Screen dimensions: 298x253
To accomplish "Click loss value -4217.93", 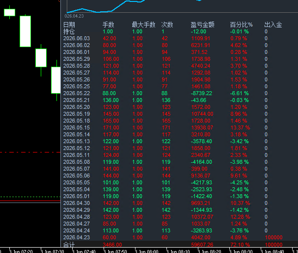I will click(201, 182).
